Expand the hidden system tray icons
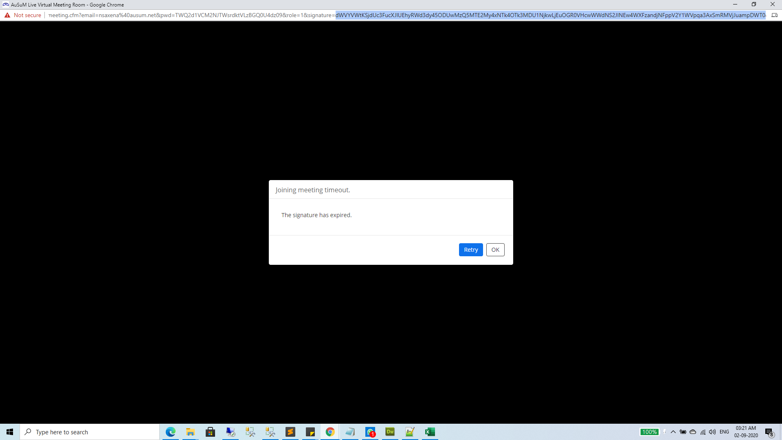The width and height of the screenshot is (782, 440). coord(673,432)
